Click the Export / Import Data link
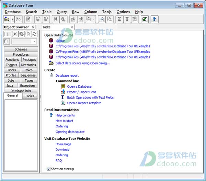The height and width of the screenshot is (181, 206). coord(82,92)
